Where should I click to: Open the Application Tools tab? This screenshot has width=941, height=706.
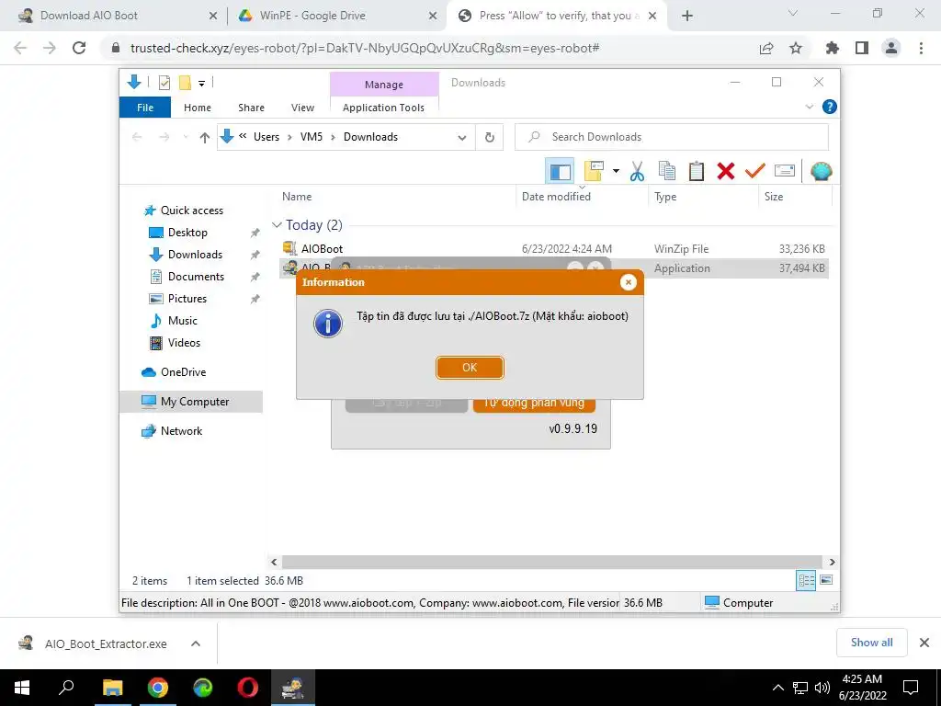(x=383, y=108)
